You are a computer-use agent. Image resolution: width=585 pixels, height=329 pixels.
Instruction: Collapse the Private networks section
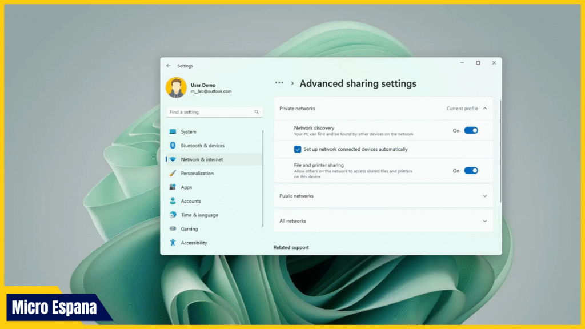(485, 109)
